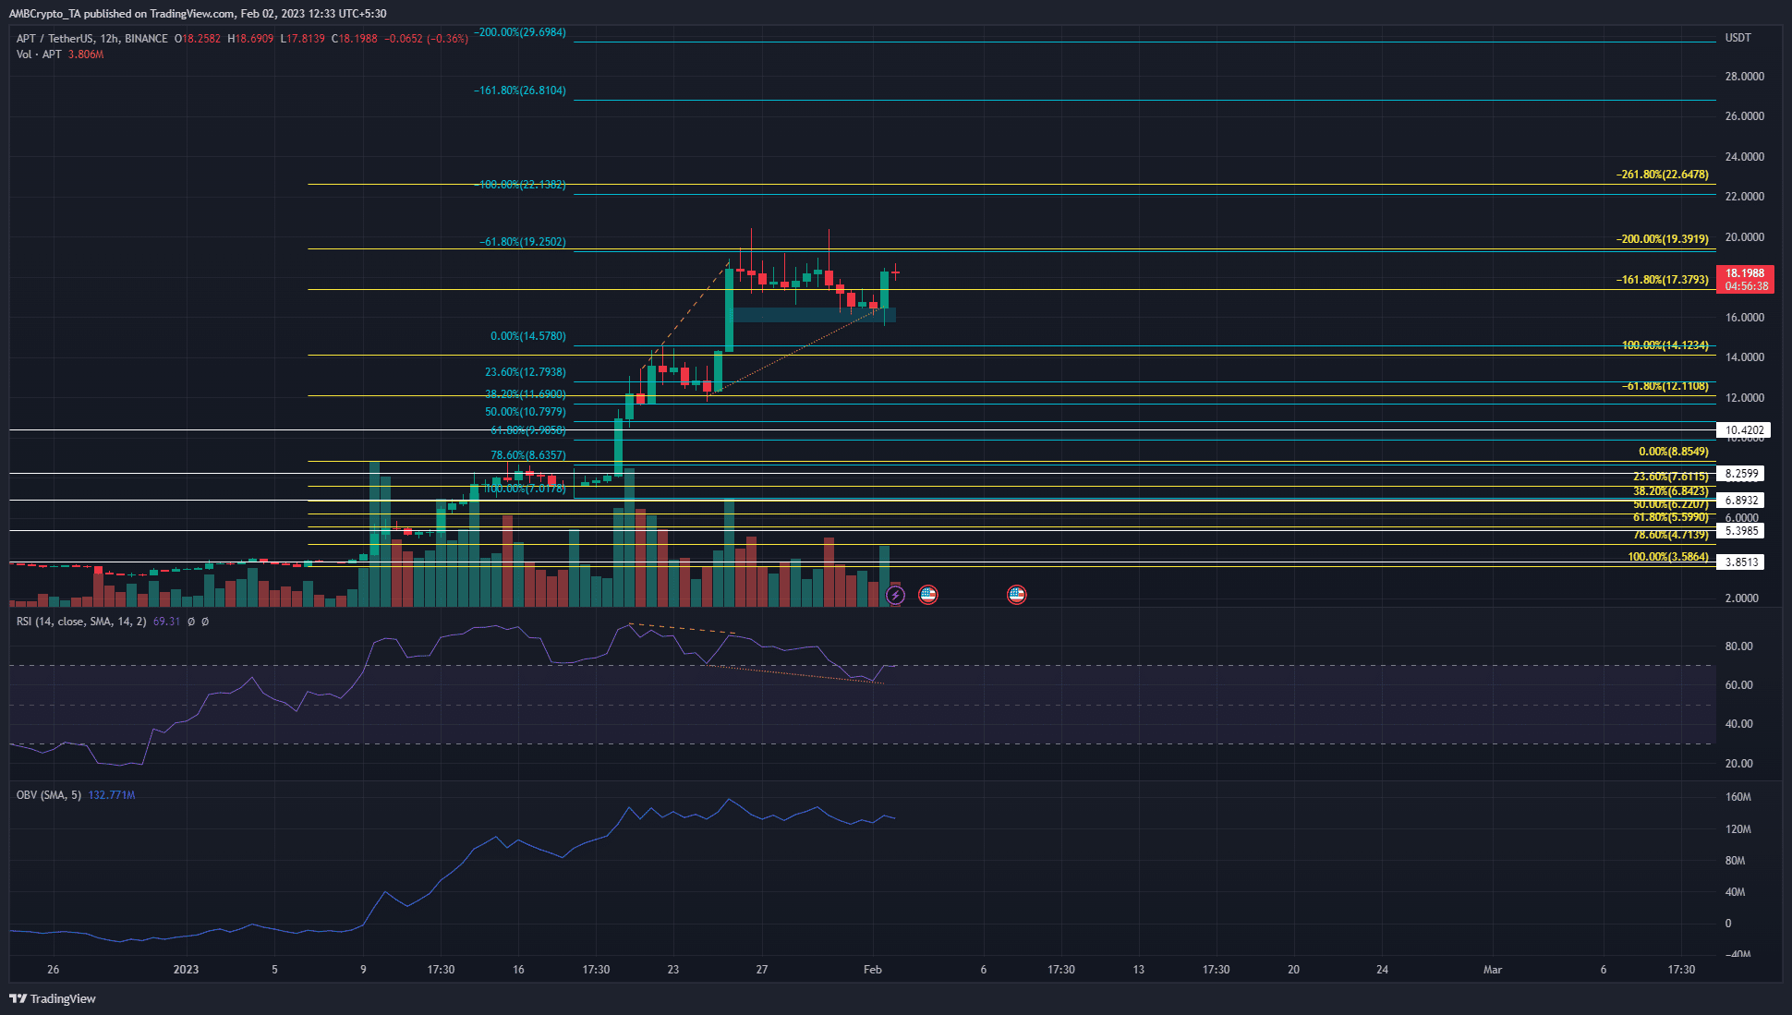Click the Vol · APT indicator label
The width and height of the screenshot is (1792, 1015).
(39, 54)
